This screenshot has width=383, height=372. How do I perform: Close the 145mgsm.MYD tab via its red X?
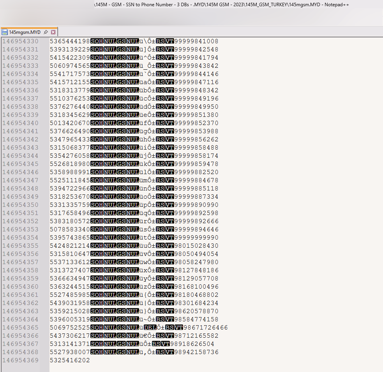53,32
